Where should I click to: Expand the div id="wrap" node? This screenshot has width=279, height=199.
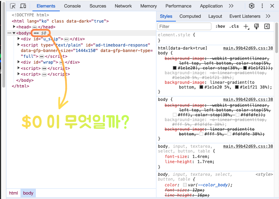point(18,62)
